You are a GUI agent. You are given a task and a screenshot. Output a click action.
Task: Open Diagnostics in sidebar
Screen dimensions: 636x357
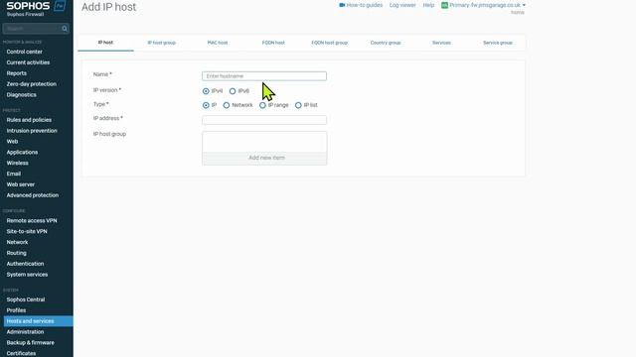21,95
